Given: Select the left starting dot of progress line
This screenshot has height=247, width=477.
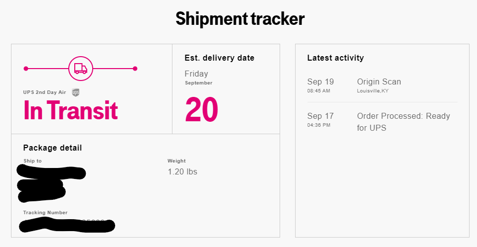Looking at the screenshot, I should point(26,69).
